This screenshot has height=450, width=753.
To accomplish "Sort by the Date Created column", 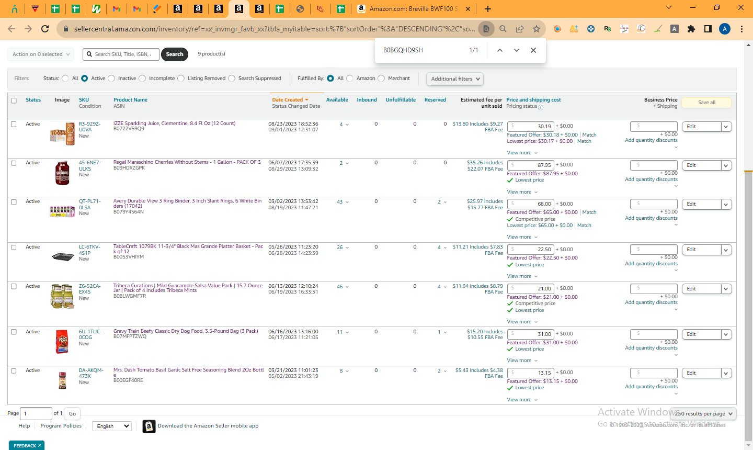I will pos(290,100).
